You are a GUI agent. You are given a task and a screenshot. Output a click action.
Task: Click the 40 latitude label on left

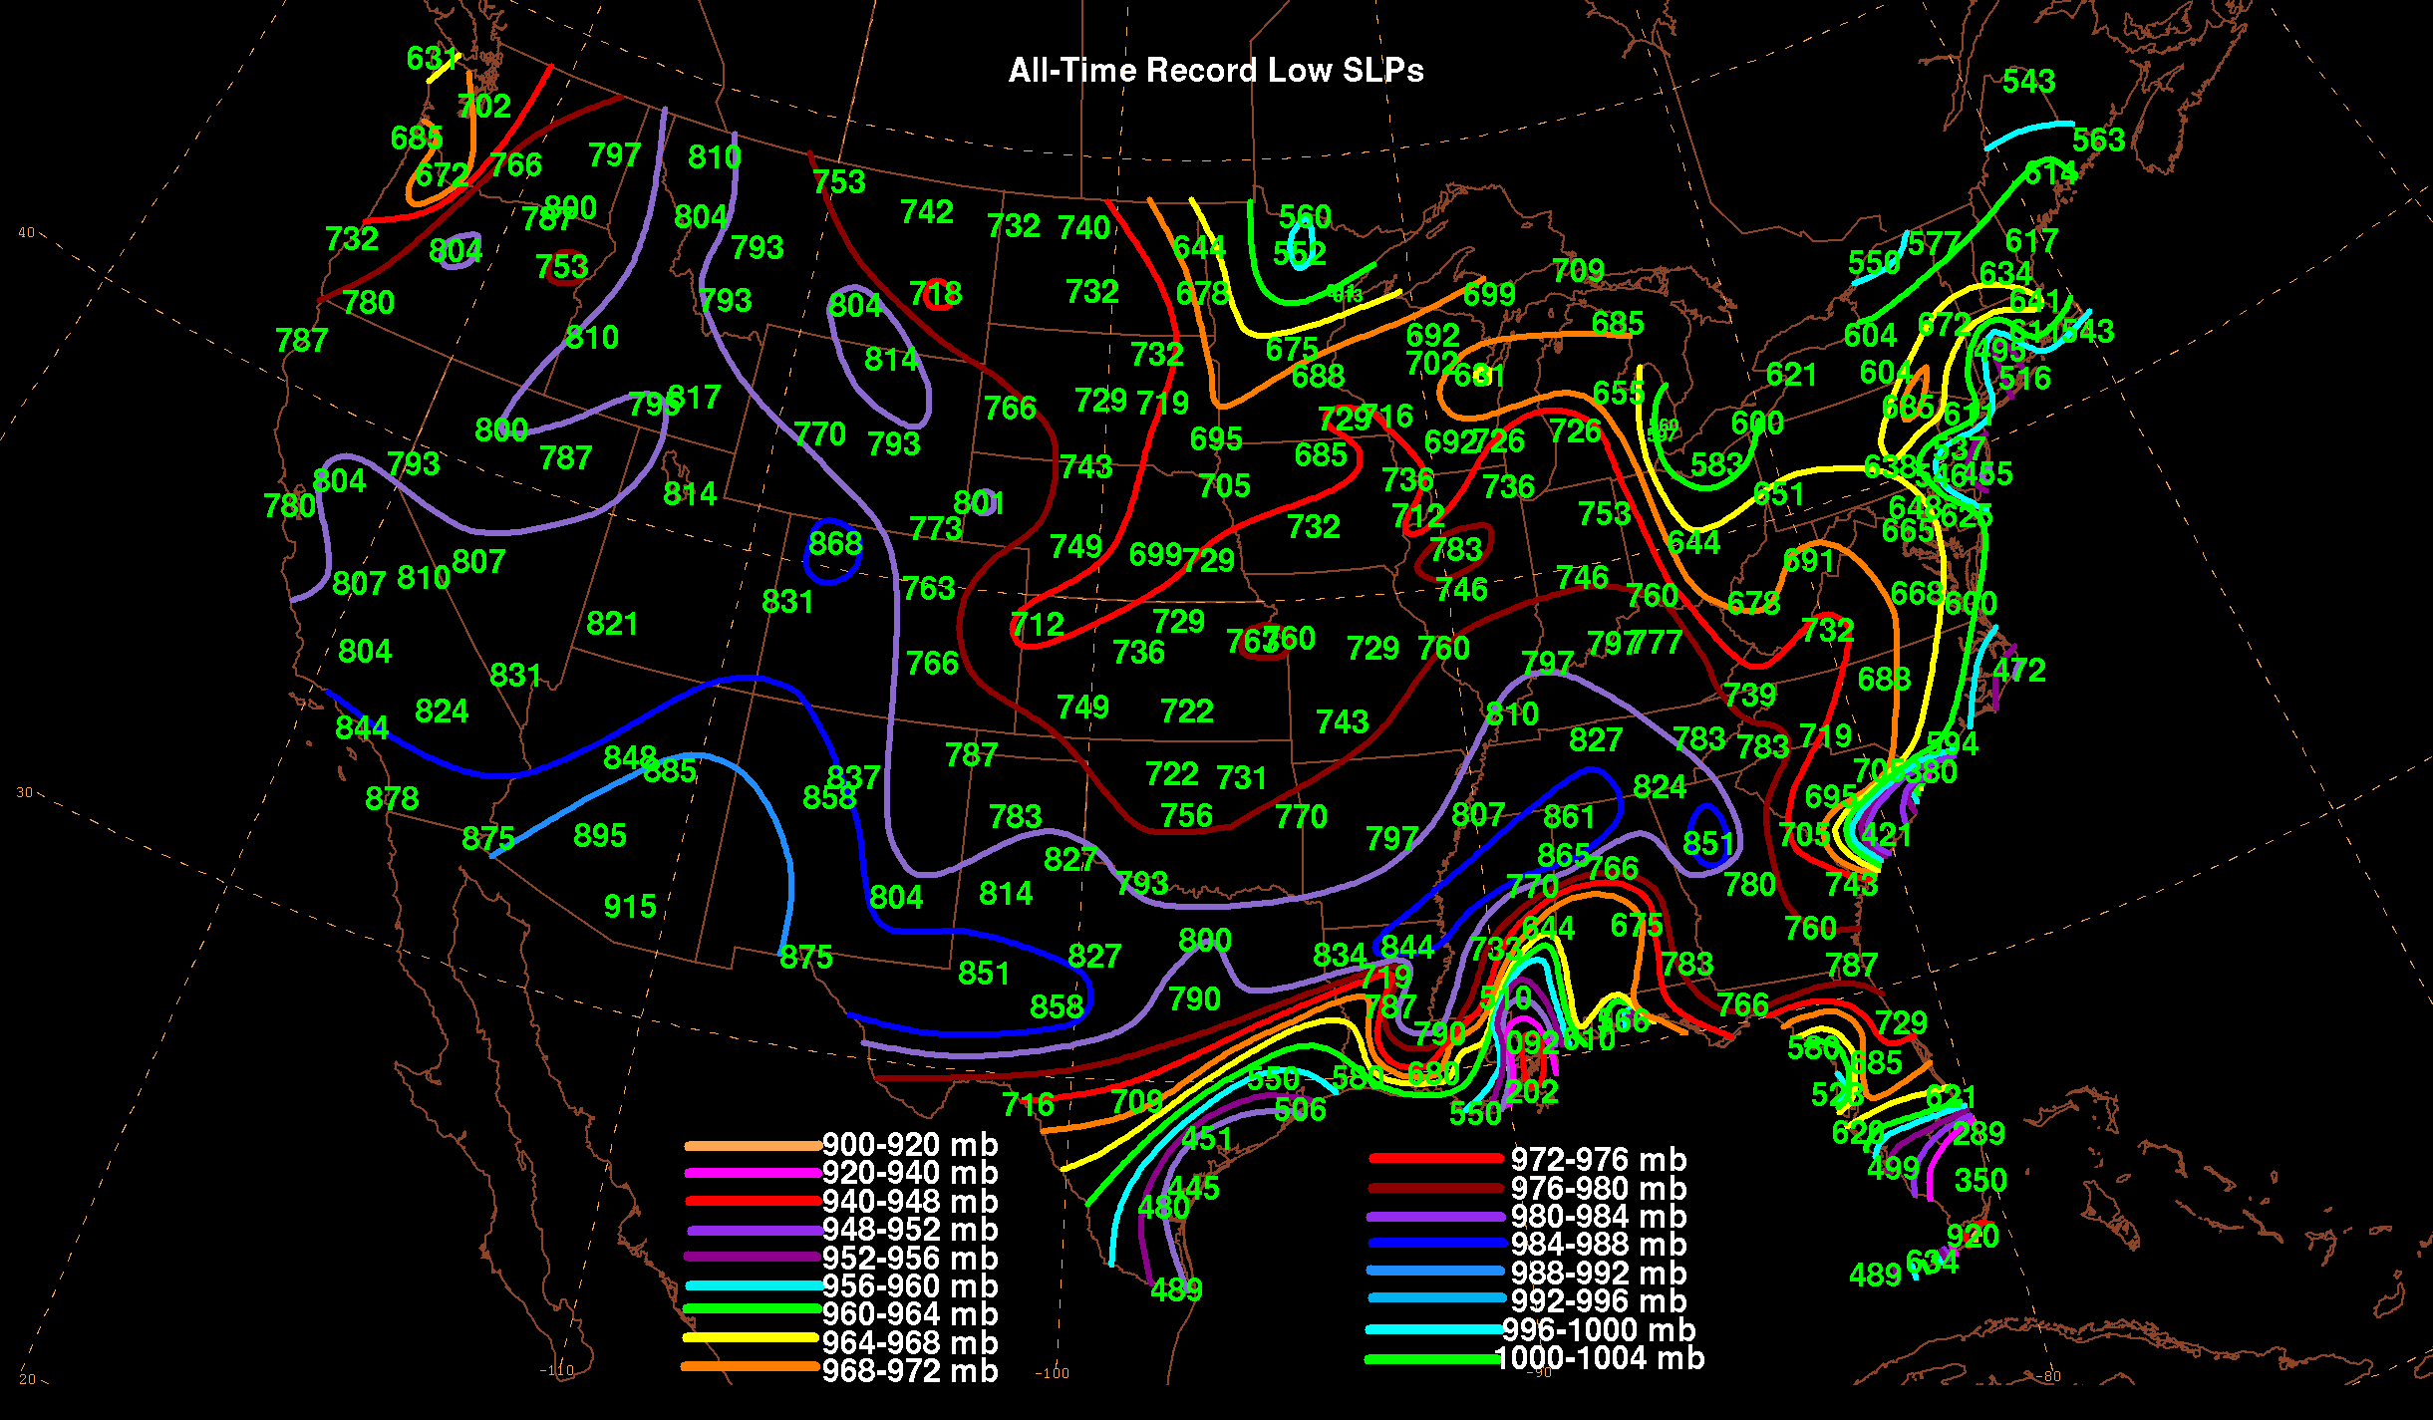(x=26, y=232)
